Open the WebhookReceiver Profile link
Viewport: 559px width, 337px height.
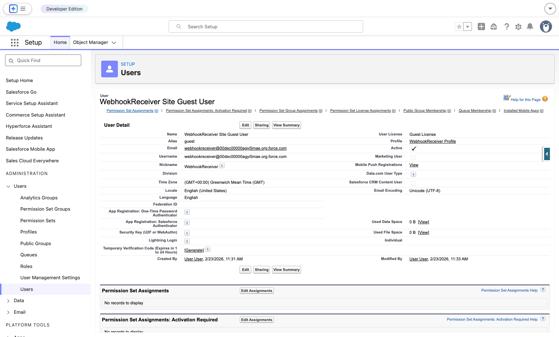click(x=433, y=141)
